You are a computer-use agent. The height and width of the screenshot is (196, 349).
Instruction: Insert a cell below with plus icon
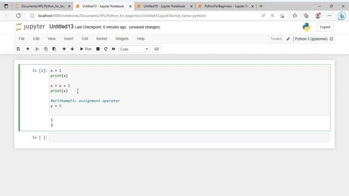click(28, 49)
